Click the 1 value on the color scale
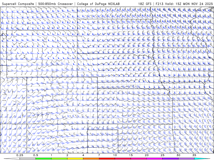This screenshot has width=214, height=160. point(51,155)
